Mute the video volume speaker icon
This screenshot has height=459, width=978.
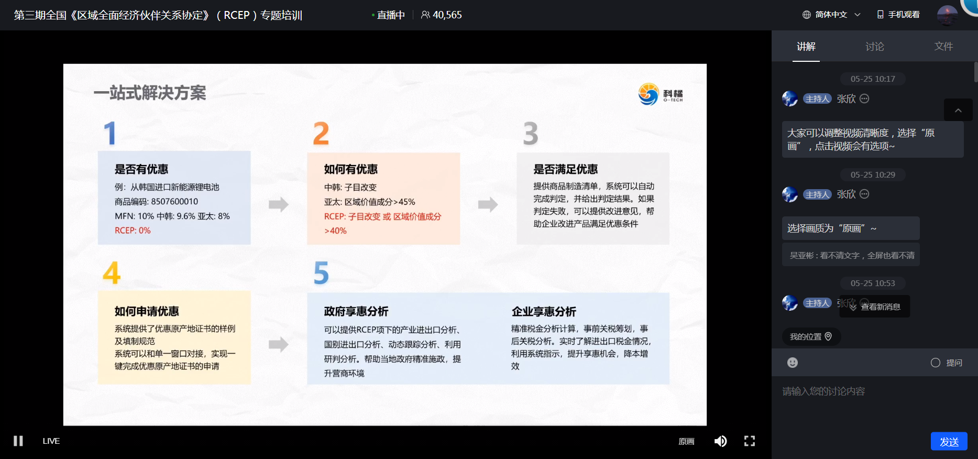pos(720,441)
